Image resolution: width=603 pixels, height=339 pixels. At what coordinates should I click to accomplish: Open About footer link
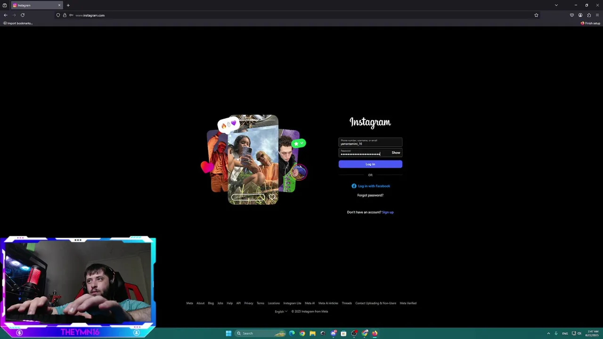tap(200, 303)
